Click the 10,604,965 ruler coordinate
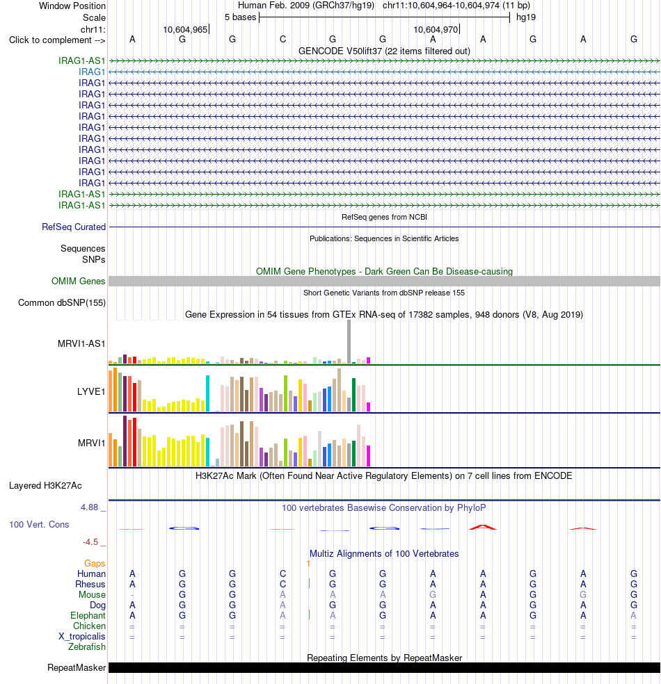This screenshot has width=661, height=684. 185,30
